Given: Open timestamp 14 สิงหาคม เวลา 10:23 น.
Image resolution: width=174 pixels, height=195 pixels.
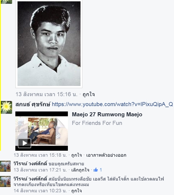Looking at the screenshot, I should [40, 191].
